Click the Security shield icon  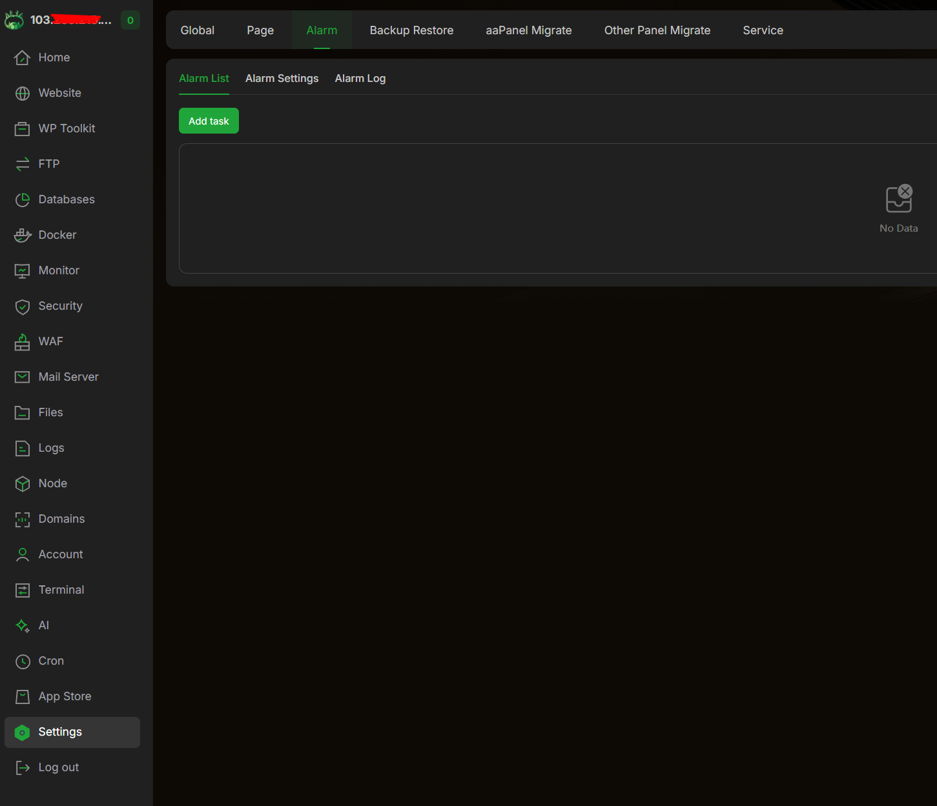coord(23,307)
